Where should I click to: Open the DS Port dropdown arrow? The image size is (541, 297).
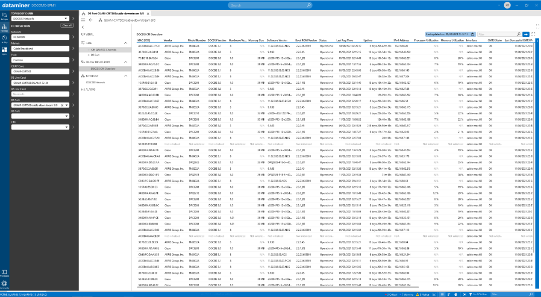(x=67, y=105)
